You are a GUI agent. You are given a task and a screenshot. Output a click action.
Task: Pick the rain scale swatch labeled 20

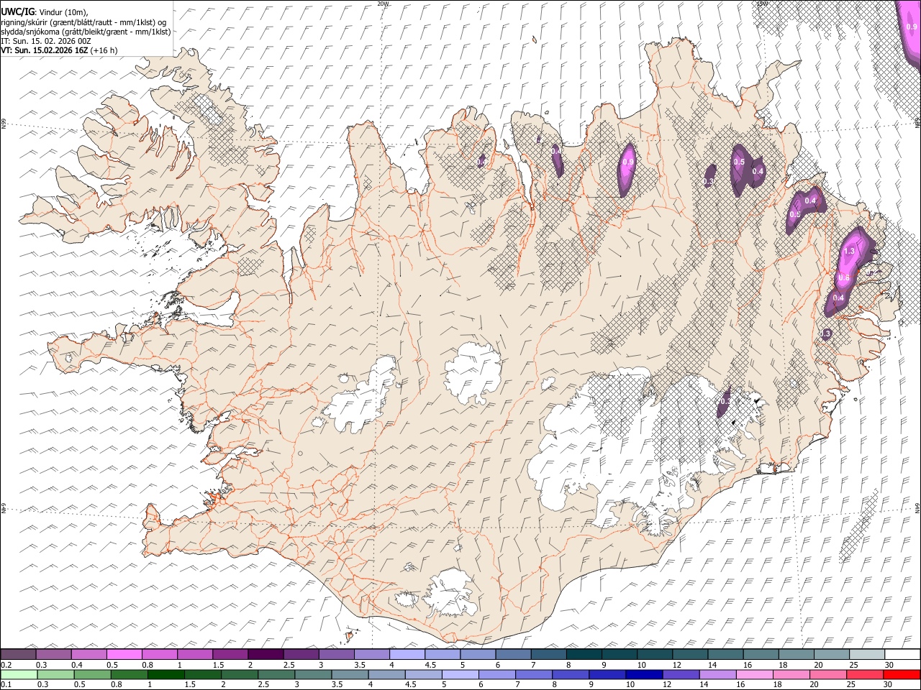point(827,674)
